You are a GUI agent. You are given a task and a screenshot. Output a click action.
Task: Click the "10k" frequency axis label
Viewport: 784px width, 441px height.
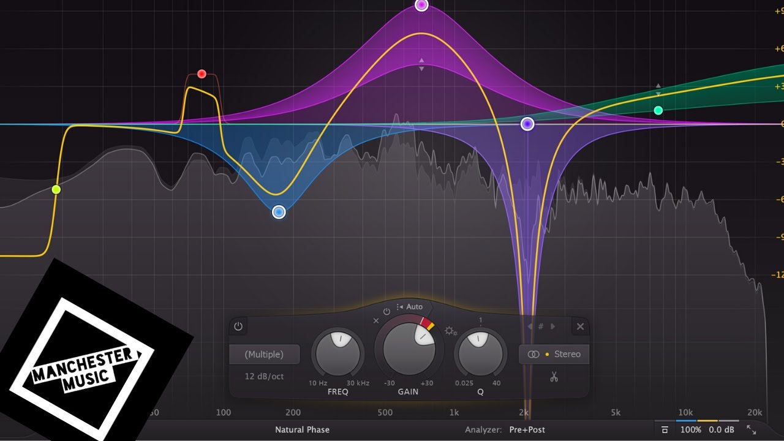[x=685, y=412]
